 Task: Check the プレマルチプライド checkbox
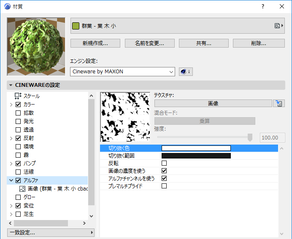coord(164,186)
